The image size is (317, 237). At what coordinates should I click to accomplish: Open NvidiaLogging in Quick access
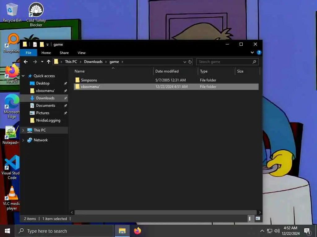(x=48, y=120)
